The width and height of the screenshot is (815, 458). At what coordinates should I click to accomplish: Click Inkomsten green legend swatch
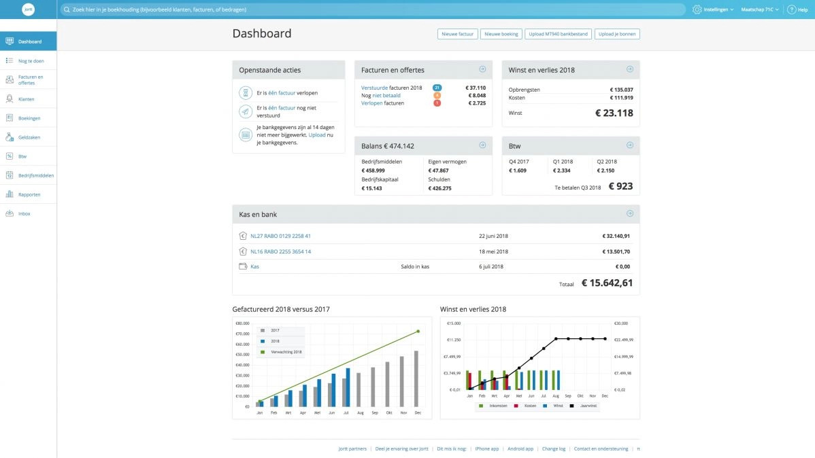(x=481, y=406)
